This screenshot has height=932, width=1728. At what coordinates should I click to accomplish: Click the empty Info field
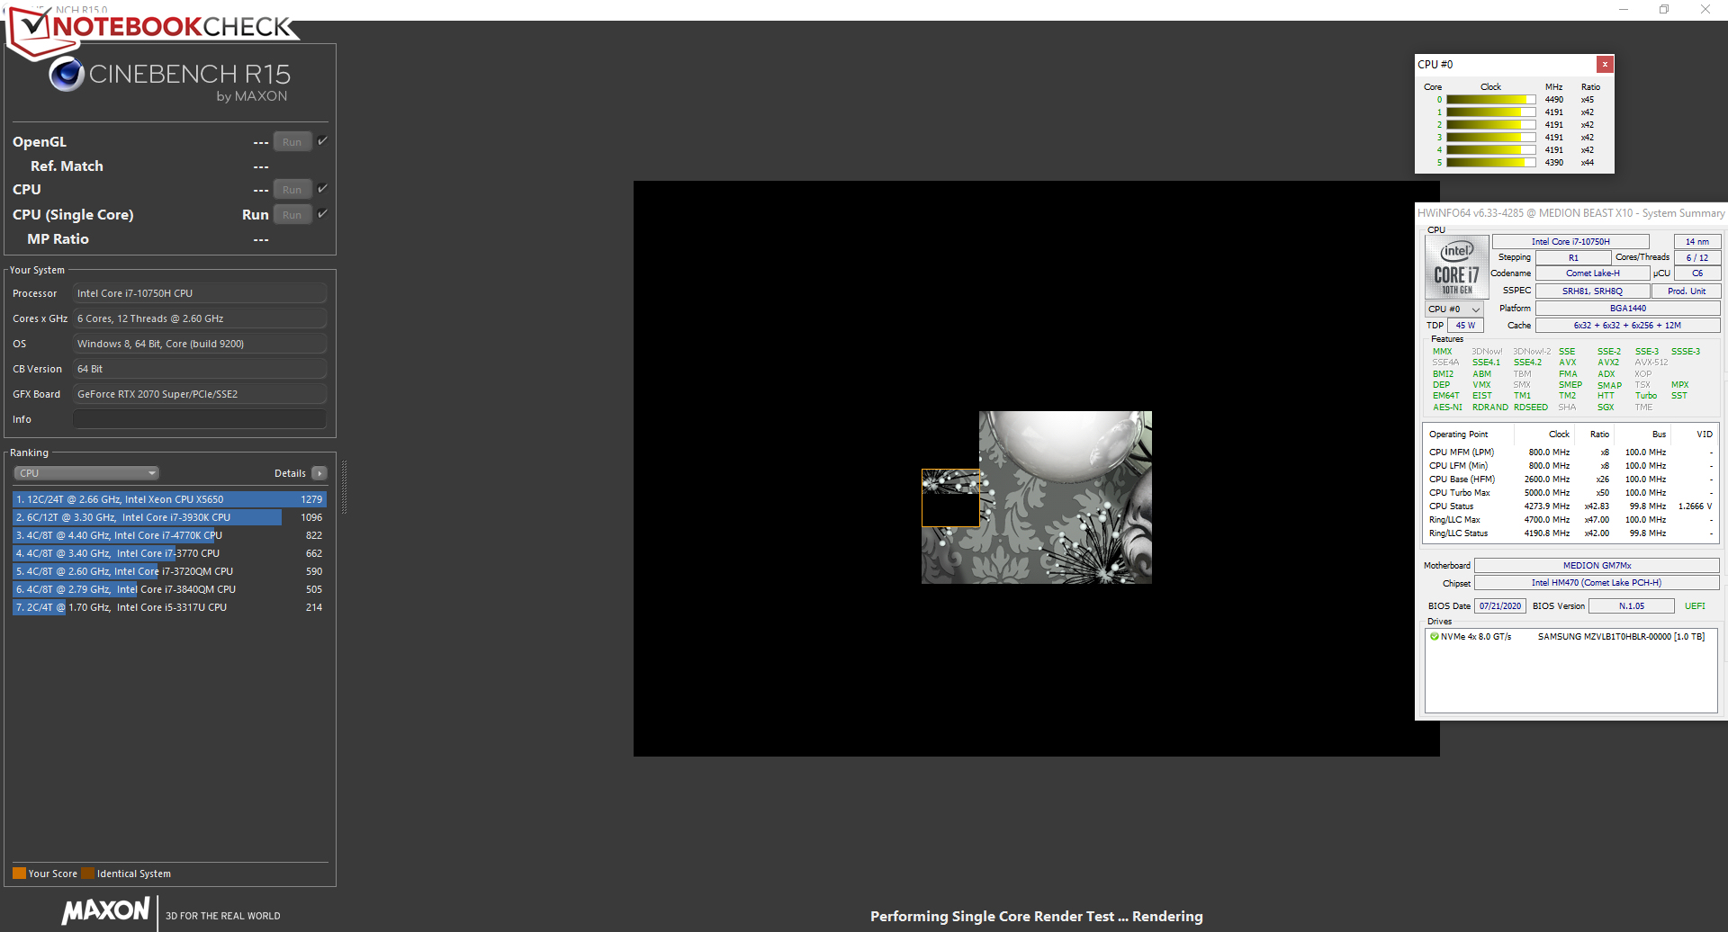pyautogui.click(x=200, y=419)
